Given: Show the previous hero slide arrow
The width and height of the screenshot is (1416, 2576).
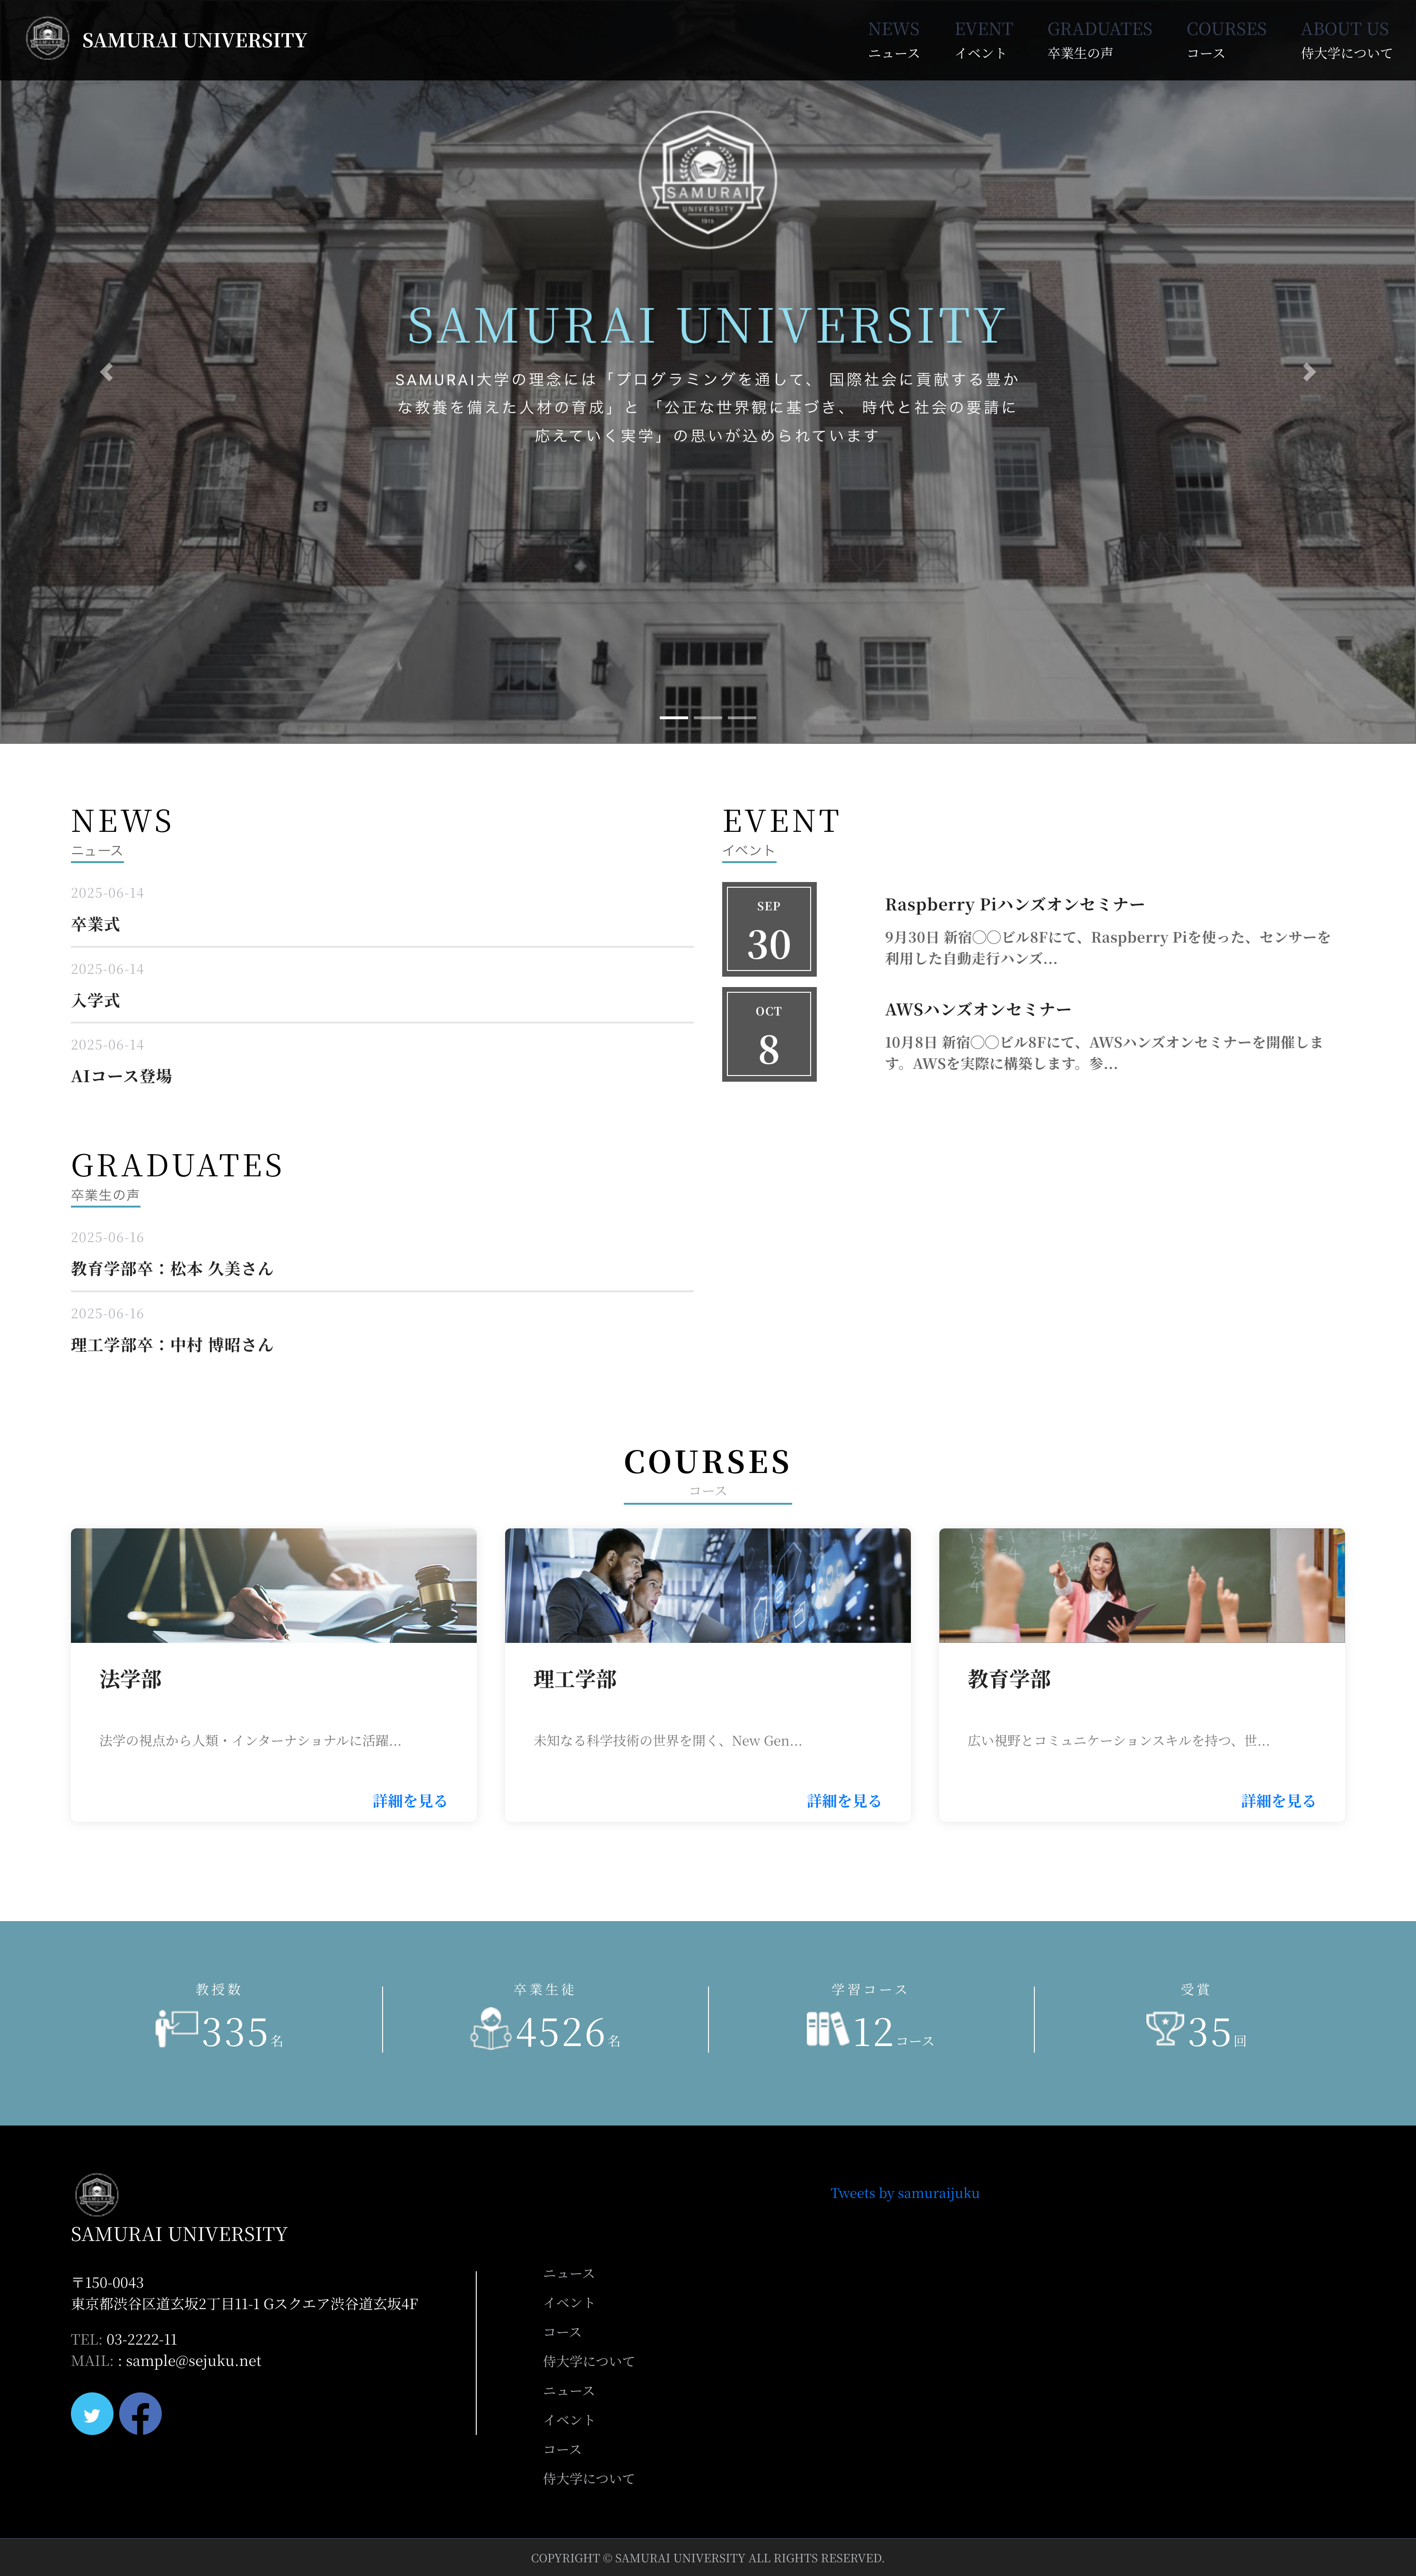Looking at the screenshot, I should tap(106, 372).
